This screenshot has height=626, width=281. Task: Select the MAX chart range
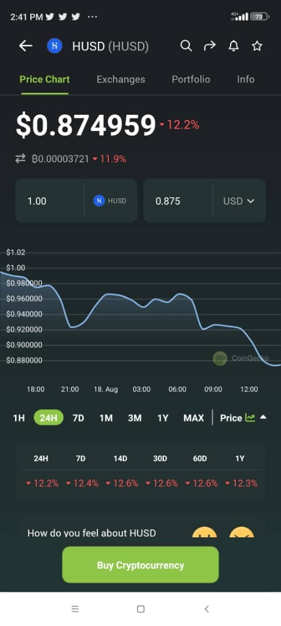pos(194,418)
